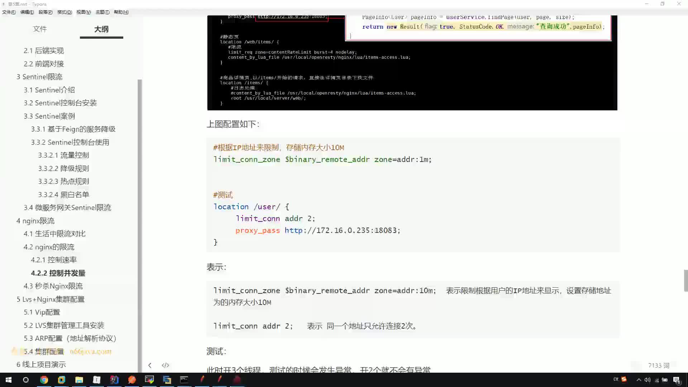Open File Explorer from the taskbar

point(79,380)
